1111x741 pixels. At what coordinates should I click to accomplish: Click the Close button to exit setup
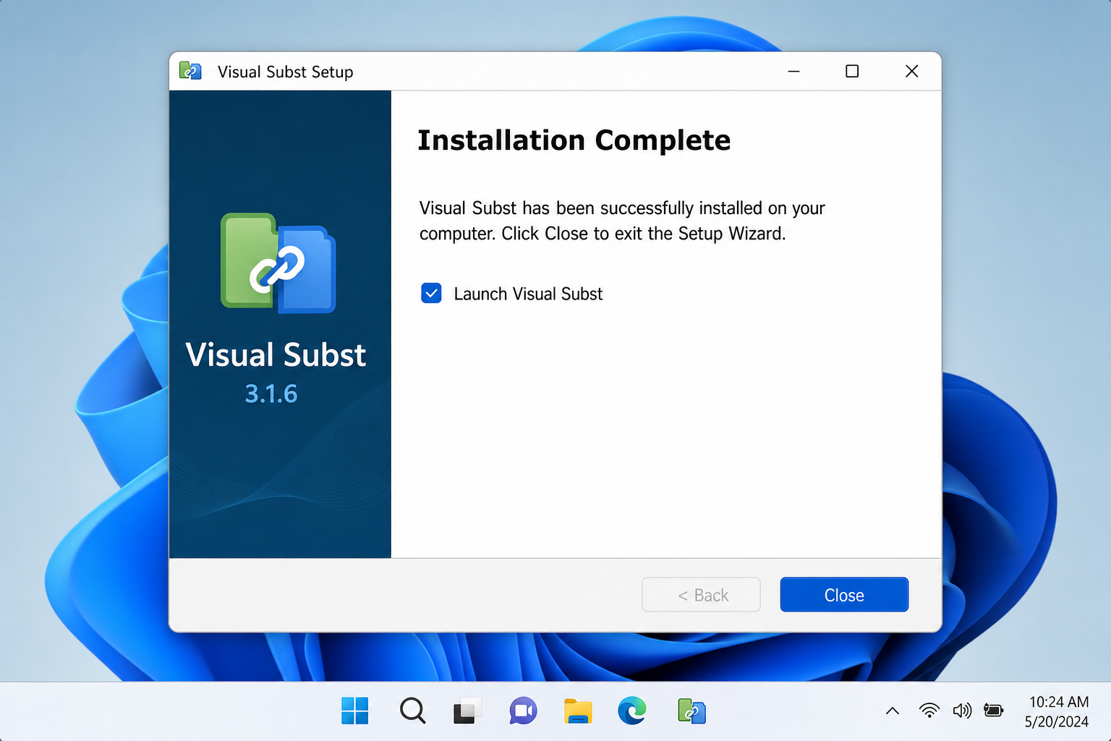[x=844, y=595]
